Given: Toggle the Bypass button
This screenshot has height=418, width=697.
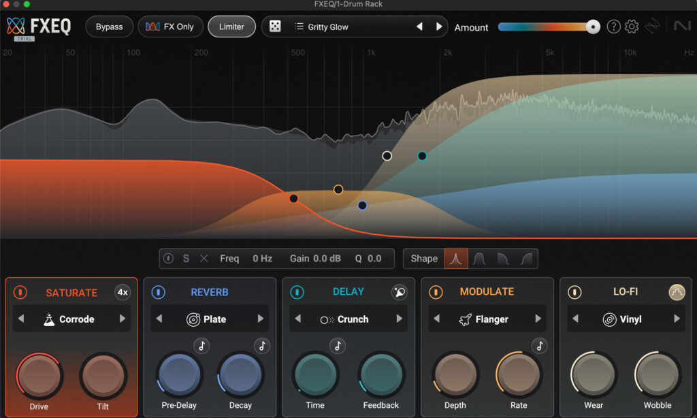Looking at the screenshot, I should 110,27.
